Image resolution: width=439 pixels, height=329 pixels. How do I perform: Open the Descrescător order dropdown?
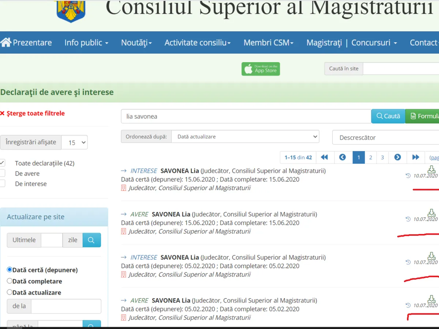tap(384, 137)
